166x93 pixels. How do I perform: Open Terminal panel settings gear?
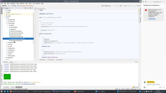[136, 62]
